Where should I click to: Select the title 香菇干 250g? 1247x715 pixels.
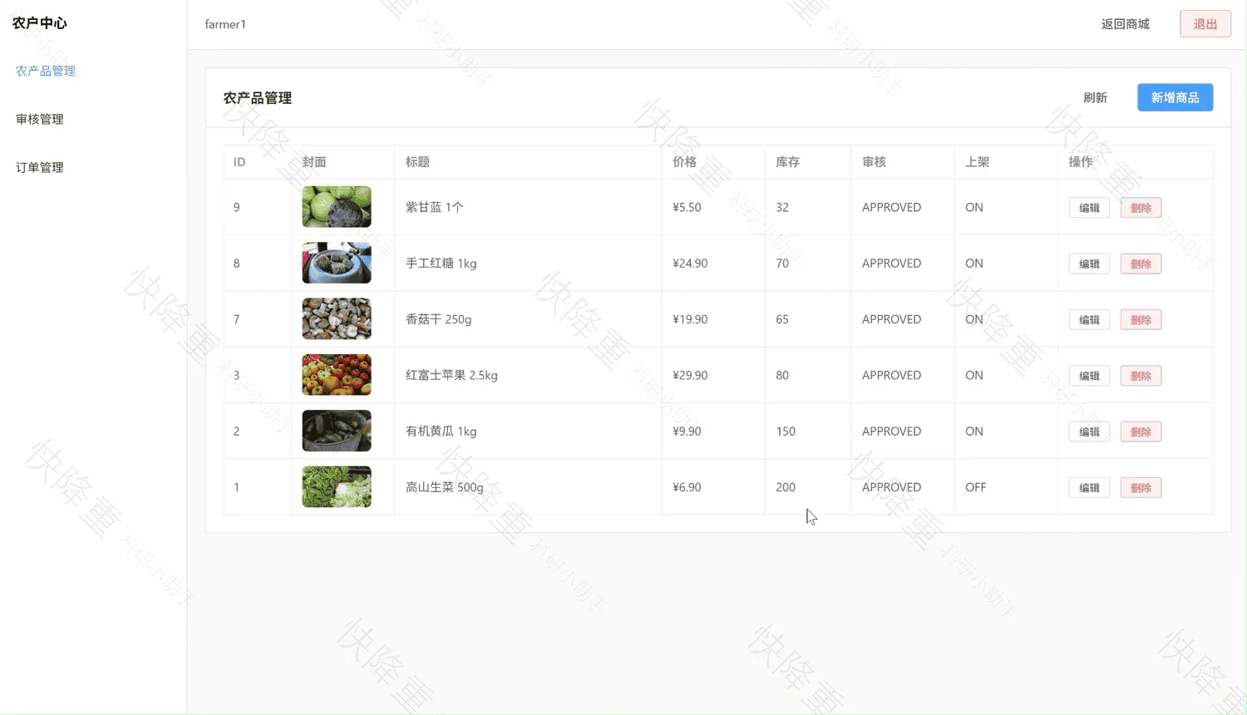438,319
